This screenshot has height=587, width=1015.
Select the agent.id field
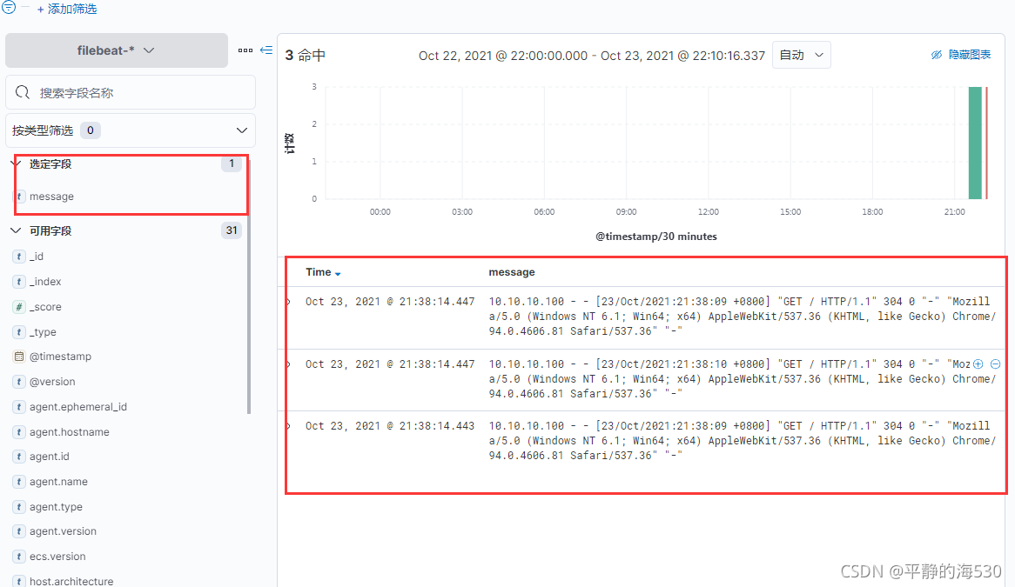coord(50,457)
